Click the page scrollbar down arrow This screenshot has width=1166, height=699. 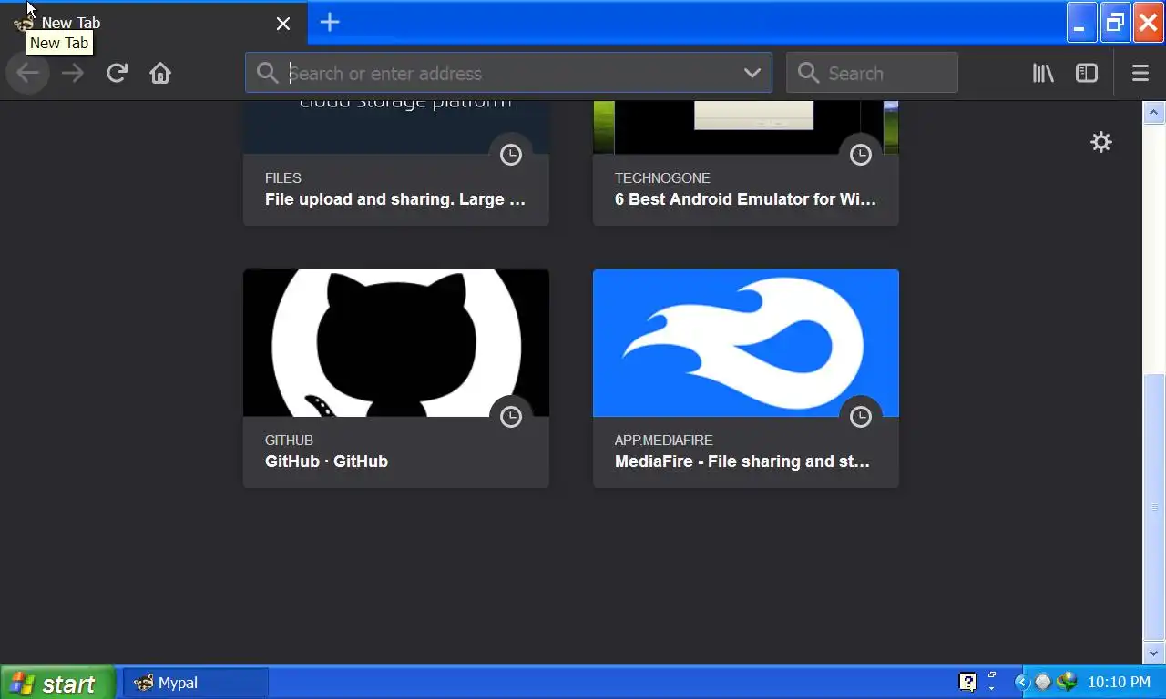(x=1154, y=653)
